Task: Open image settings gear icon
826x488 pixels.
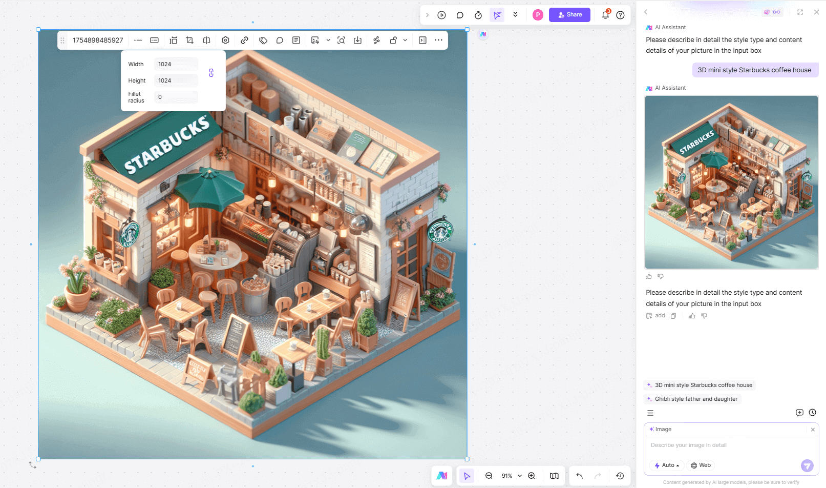Action: [x=225, y=40]
